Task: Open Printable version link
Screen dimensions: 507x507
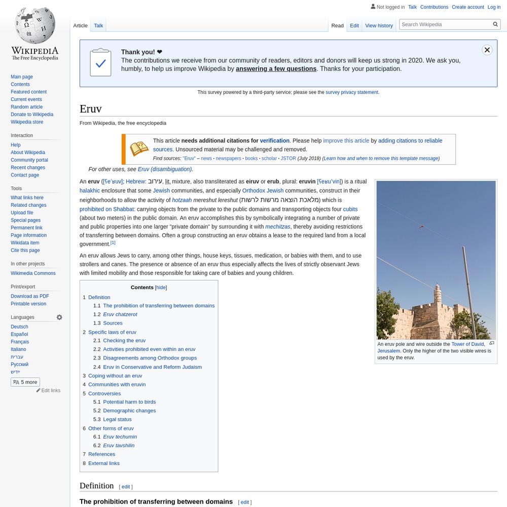Action: click(x=28, y=304)
